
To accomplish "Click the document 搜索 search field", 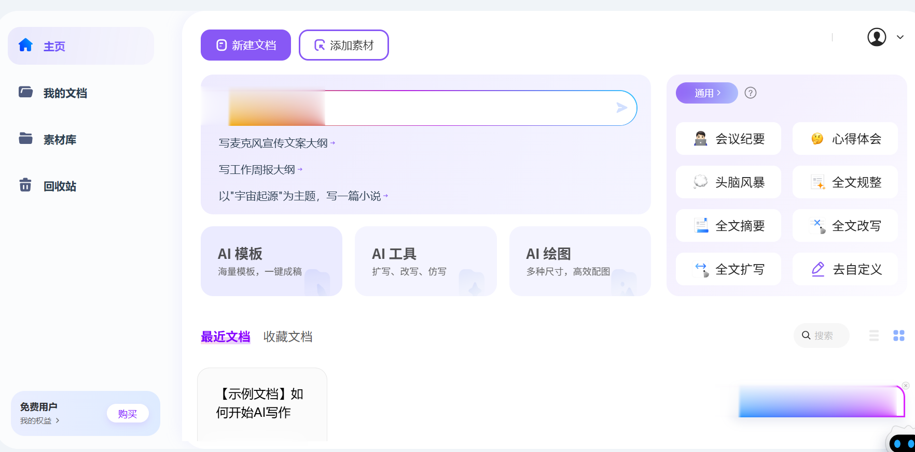I will pos(823,336).
